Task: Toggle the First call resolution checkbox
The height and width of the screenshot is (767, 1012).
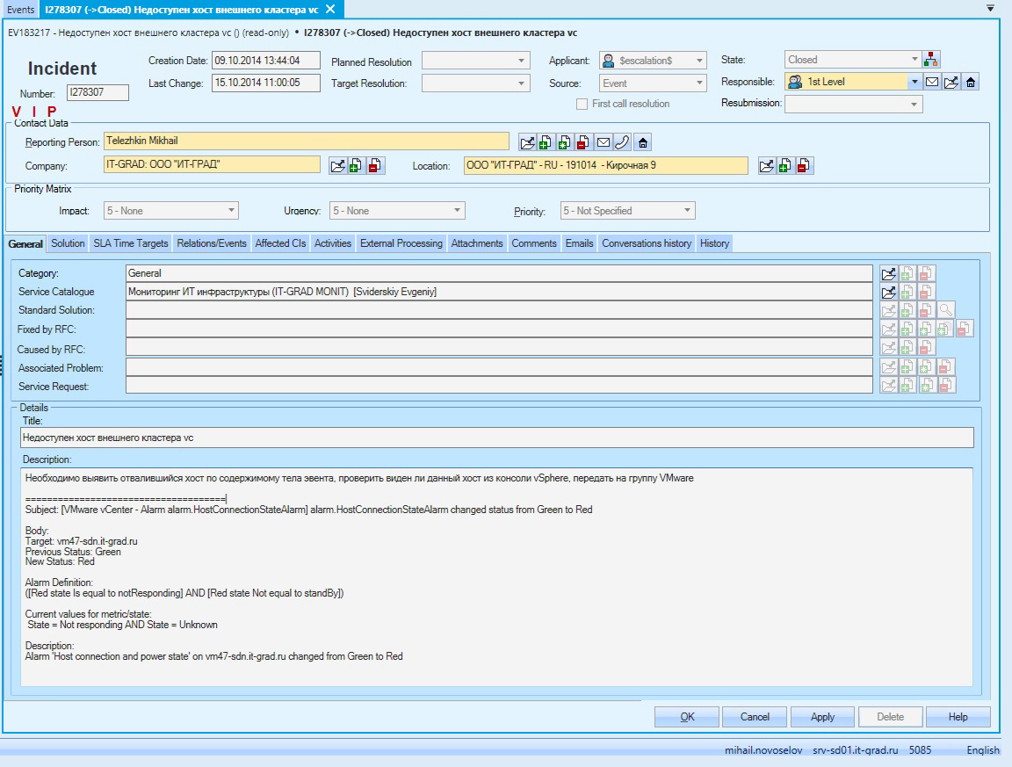Action: (582, 104)
